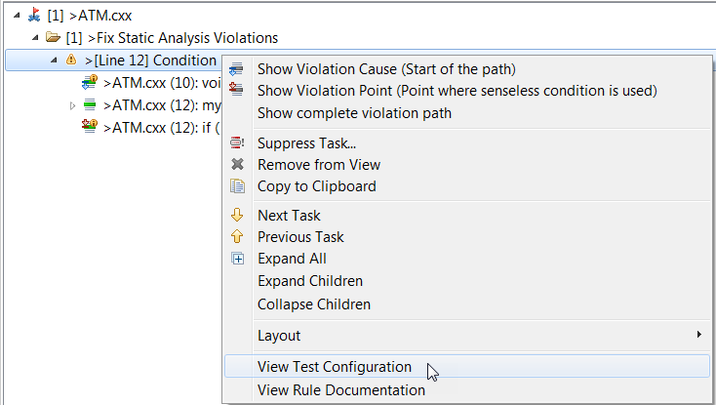Click the Show Violation Cause icon

(x=236, y=69)
